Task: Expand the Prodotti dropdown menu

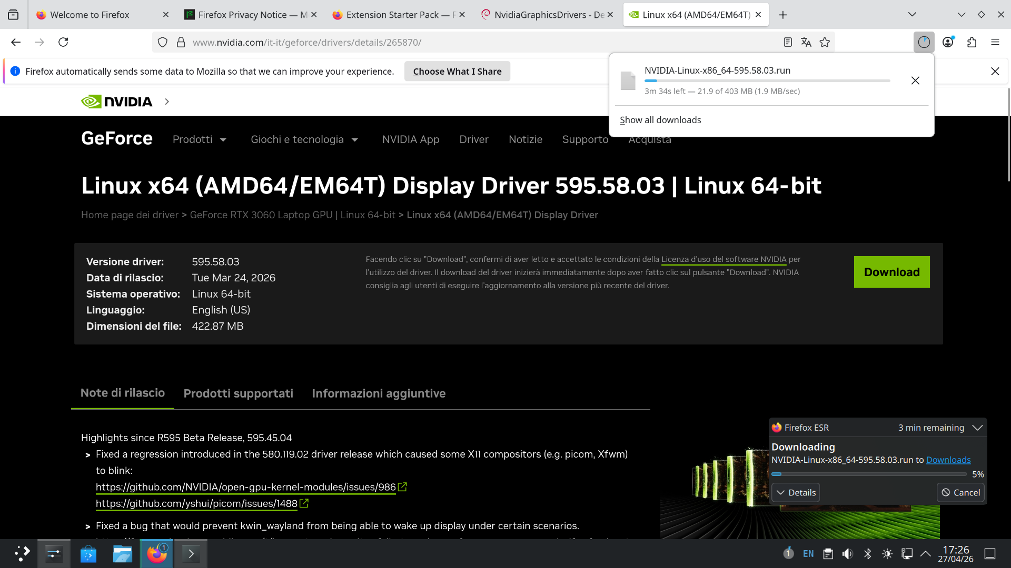Action: point(200,139)
